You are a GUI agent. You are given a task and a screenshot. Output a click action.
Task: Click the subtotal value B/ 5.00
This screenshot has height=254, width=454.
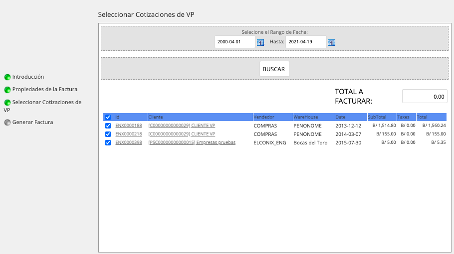point(388,142)
